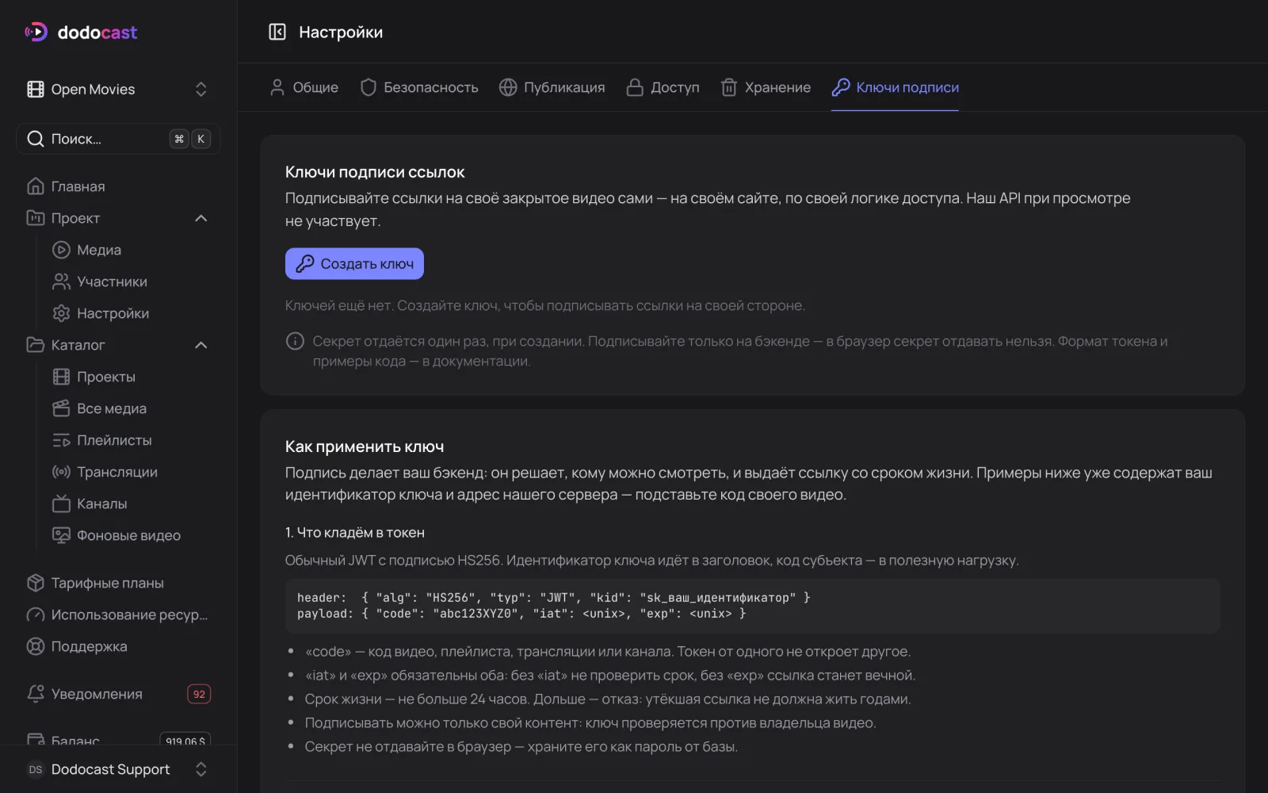The image size is (1268, 793).
Task: Open the Публикация tab
Action: pos(552,87)
